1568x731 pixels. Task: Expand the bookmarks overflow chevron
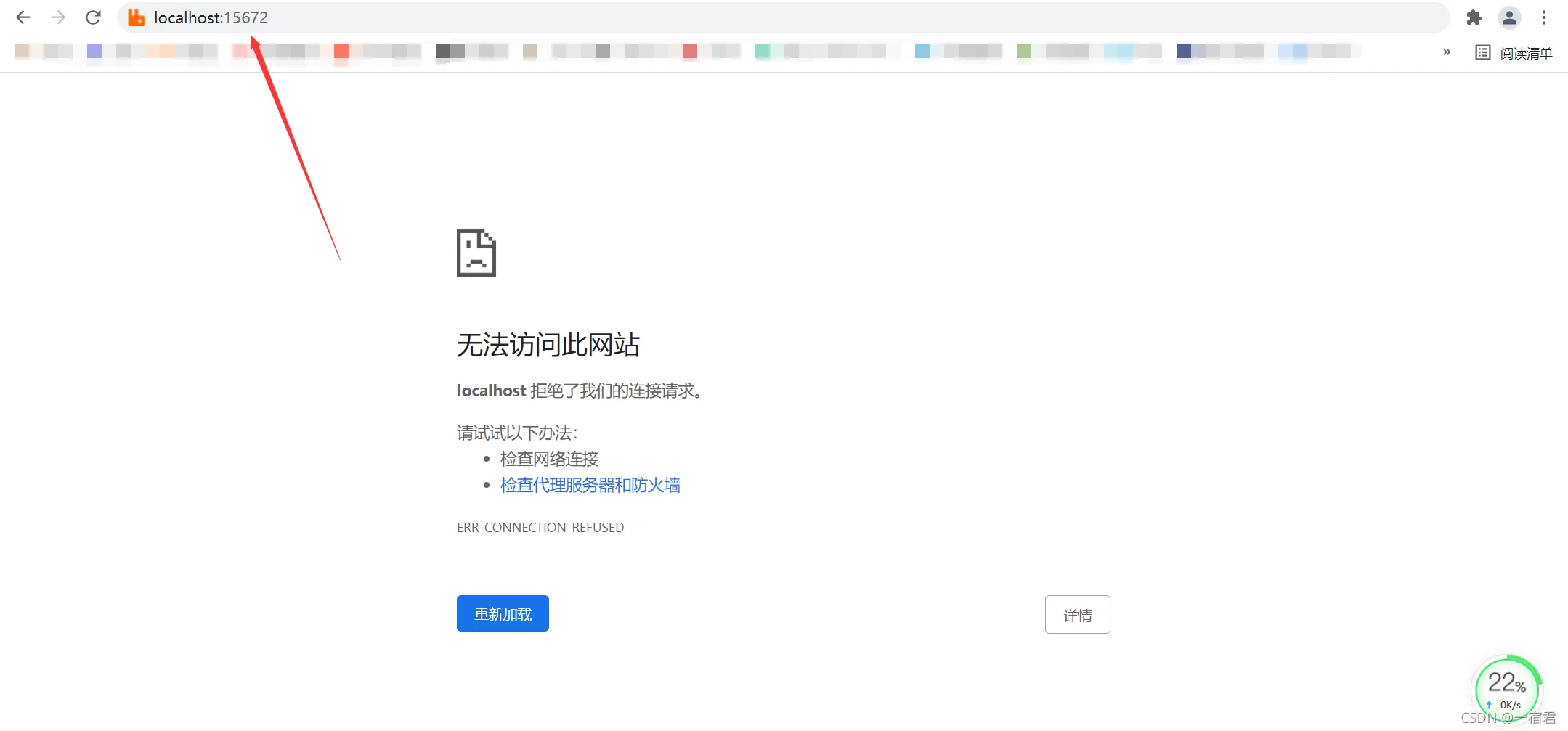[1447, 52]
